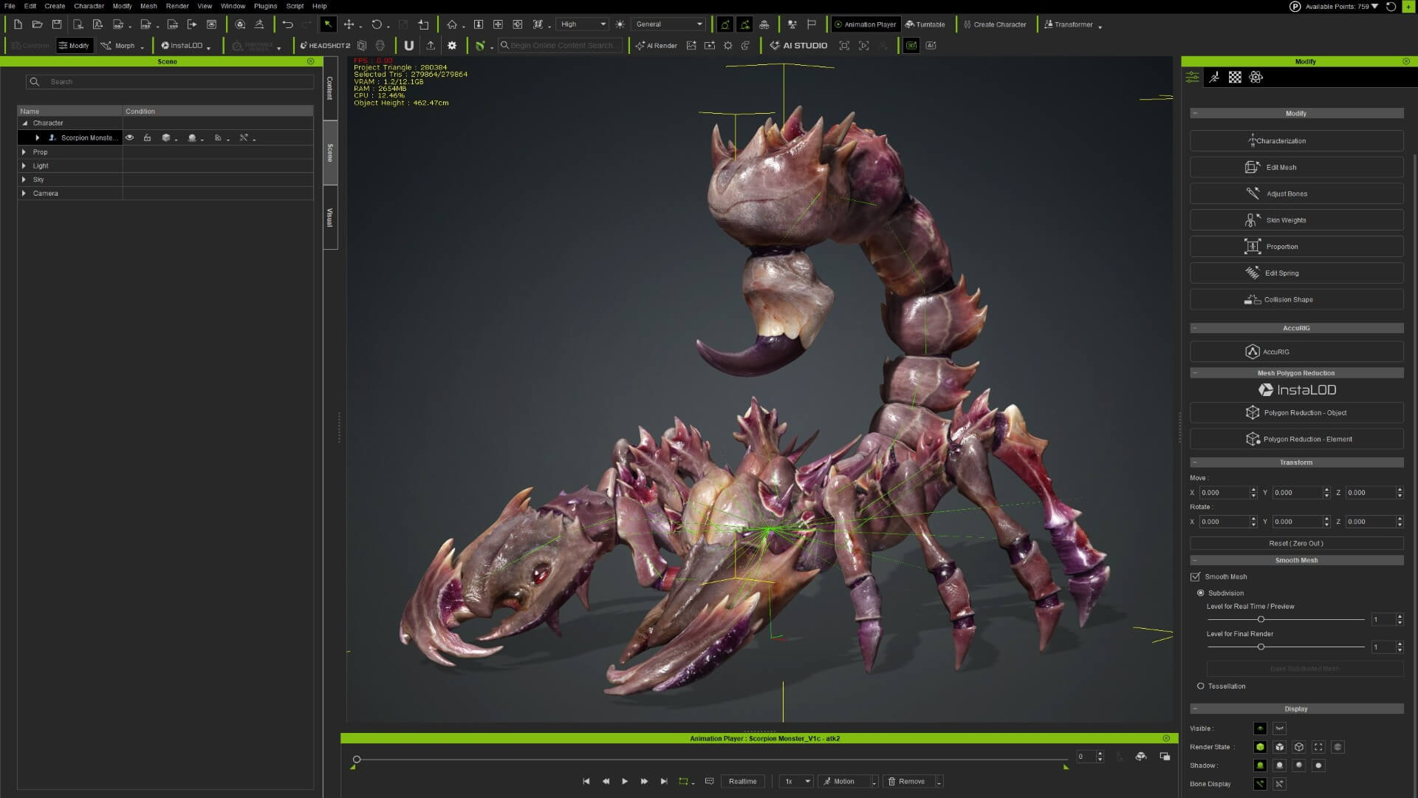Click the Move X value field
Viewport: 1418px width, 798px height.
coord(1224,493)
